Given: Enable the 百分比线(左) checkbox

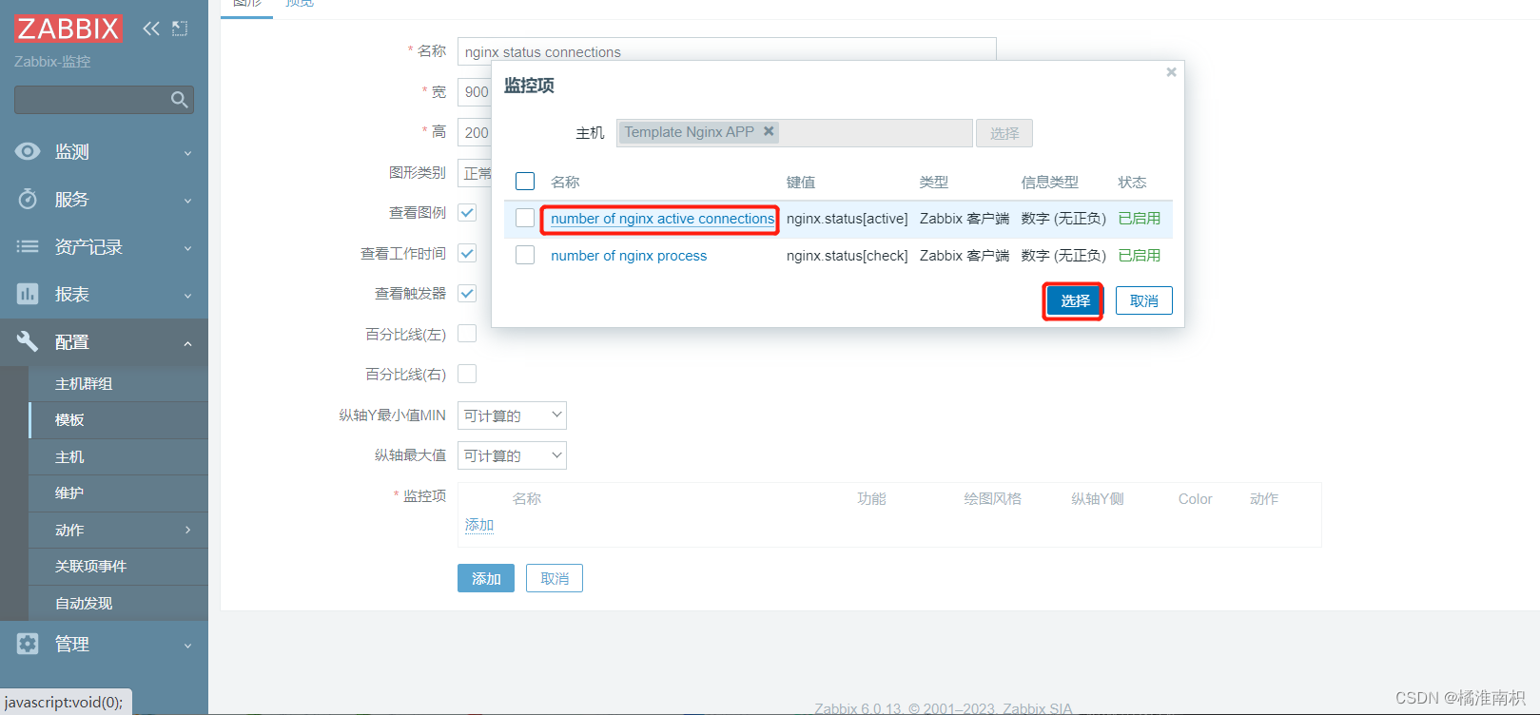Looking at the screenshot, I should pyautogui.click(x=467, y=334).
